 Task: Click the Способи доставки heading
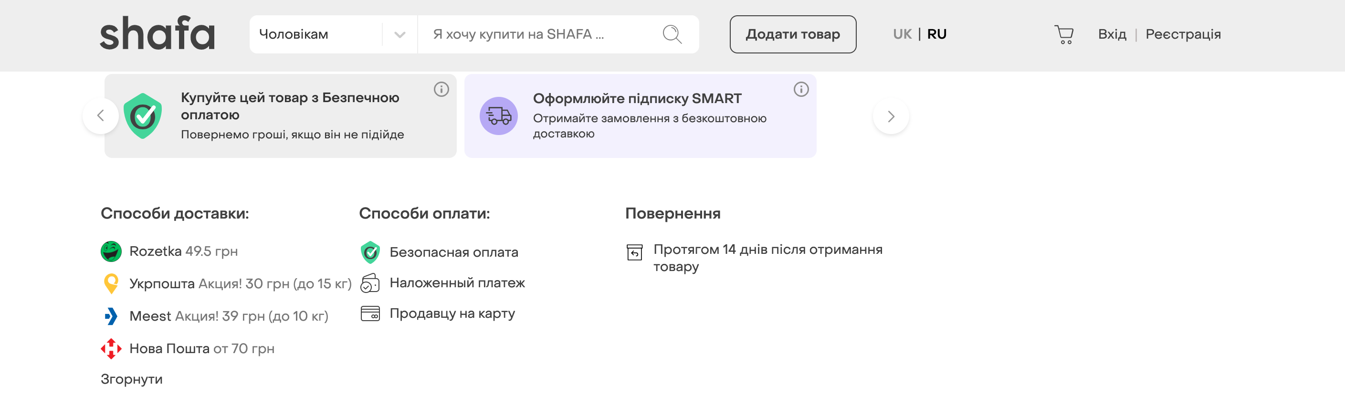coord(175,214)
